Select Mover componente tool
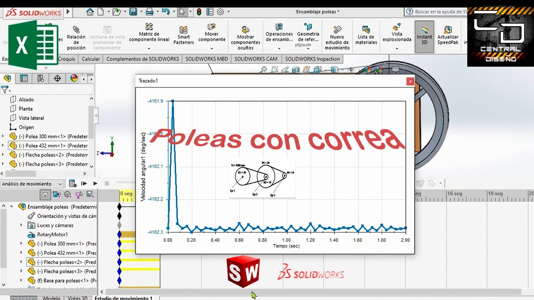534x300 pixels. pos(212,32)
